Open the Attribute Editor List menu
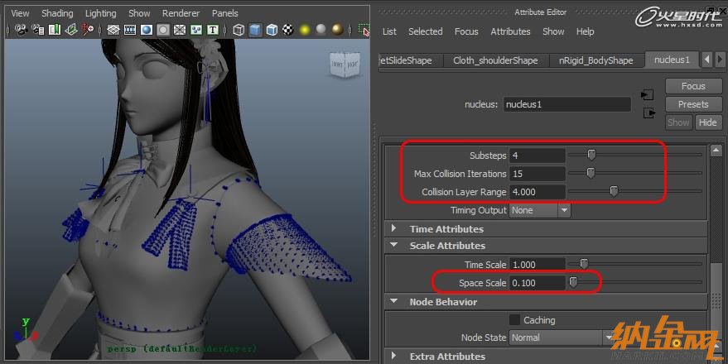Screen dimensions: 728x364 (389, 31)
